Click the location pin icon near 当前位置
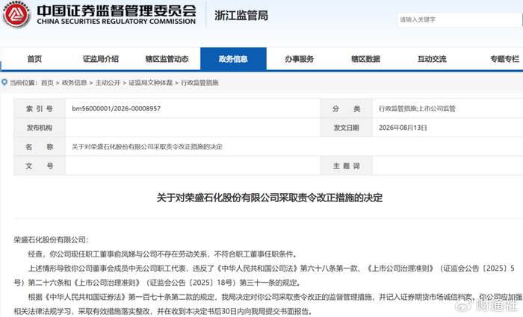Image resolution: width=523 pixels, height=317 pixels. 4,82
